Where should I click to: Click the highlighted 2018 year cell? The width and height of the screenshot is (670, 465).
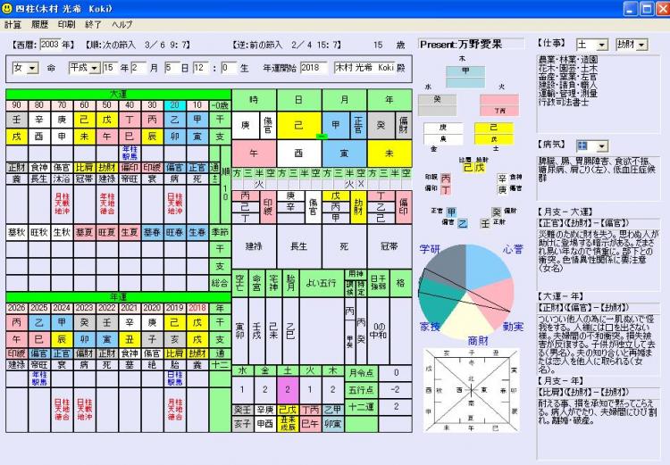(197, 308)
